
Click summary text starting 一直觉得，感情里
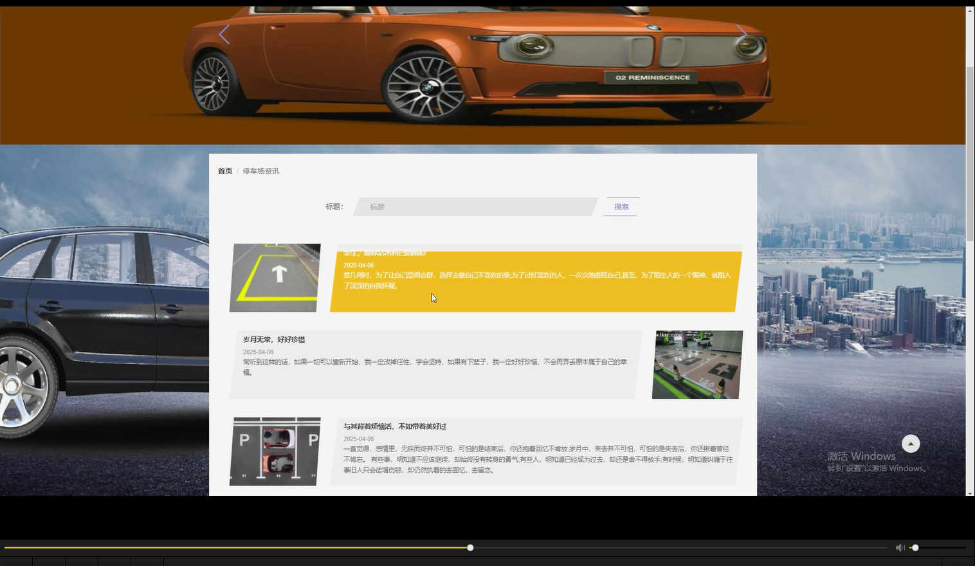pos(538,459)
